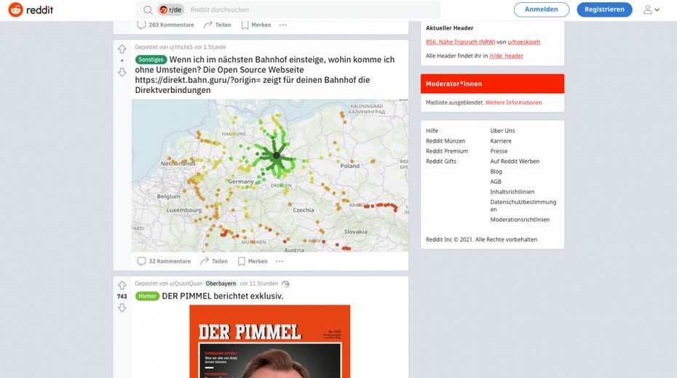Share the Bahnhof post via Teilen

coord(214,261)
